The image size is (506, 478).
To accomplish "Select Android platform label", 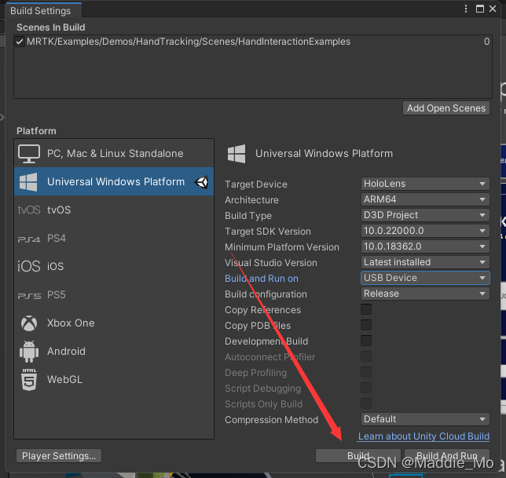I will [x=67, y=352].
